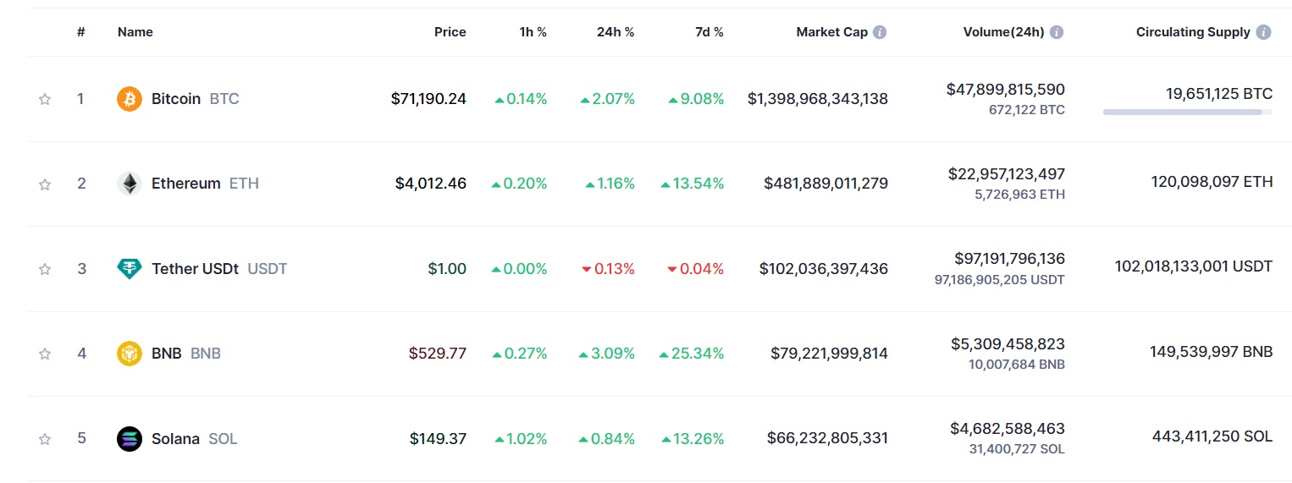
Task: Sort by the Name column header
Action: coord(135,32)
